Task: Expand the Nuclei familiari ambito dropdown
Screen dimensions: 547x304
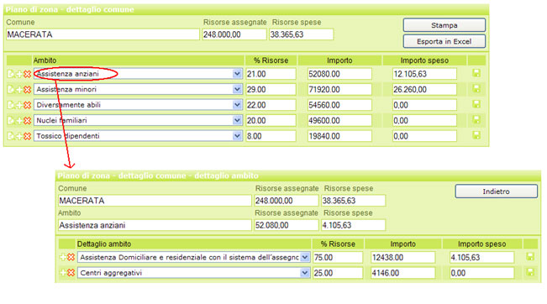Action: 237,121
